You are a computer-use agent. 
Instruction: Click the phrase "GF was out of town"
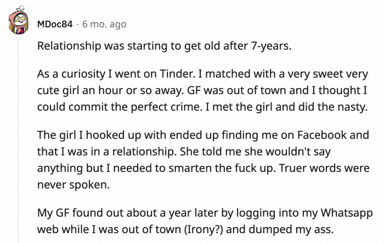[228, 92]
